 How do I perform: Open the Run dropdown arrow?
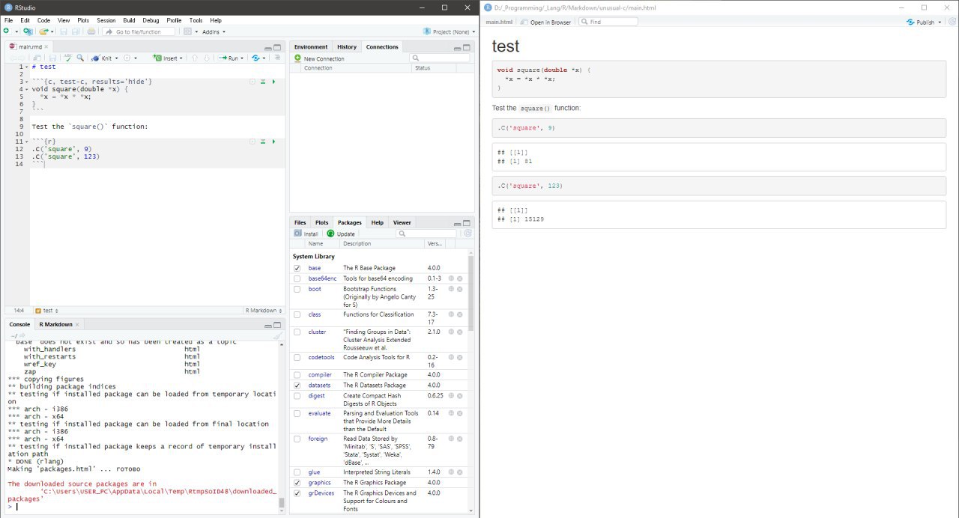[242, 58]
